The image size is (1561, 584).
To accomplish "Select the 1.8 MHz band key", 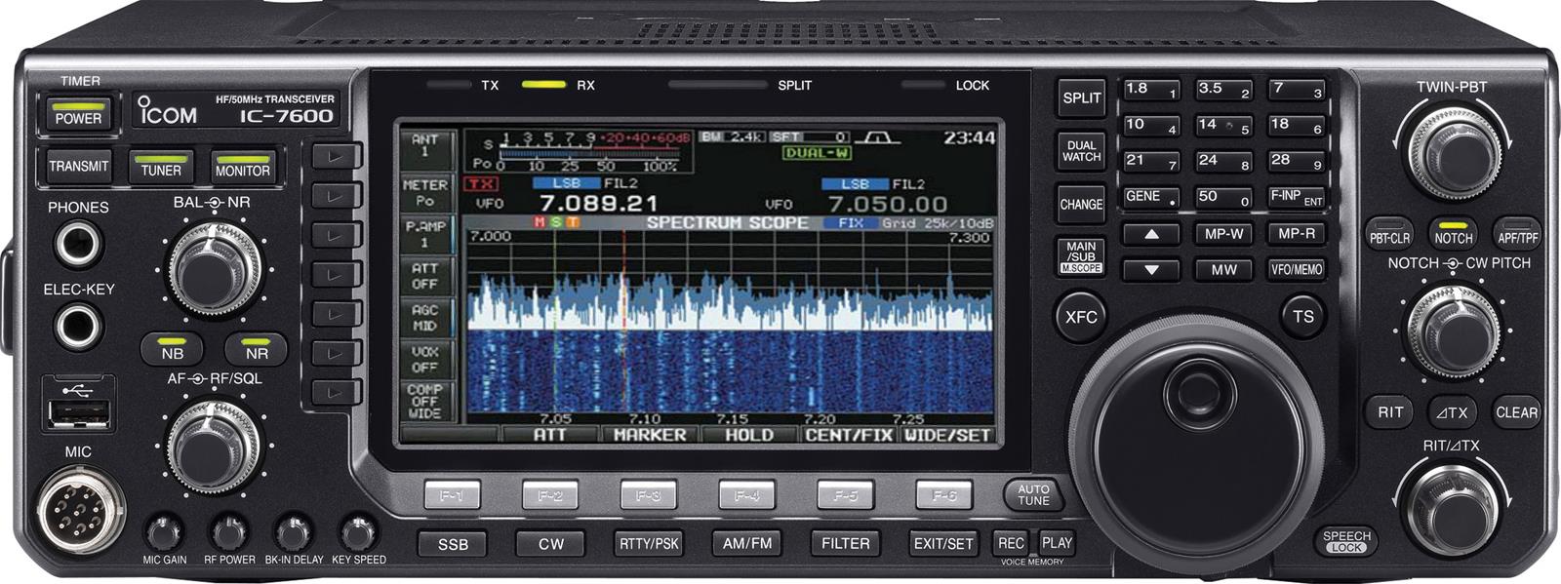I will 1151,91.
